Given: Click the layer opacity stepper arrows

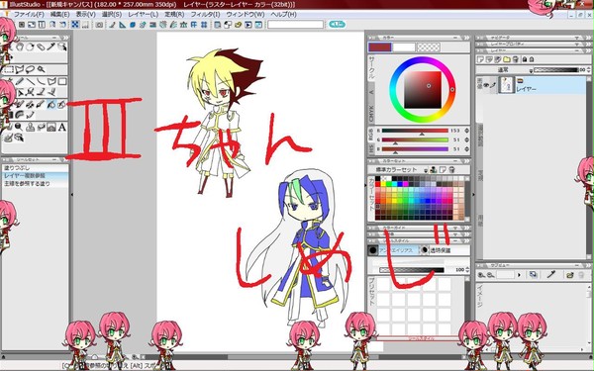Looking at the screenshot, I should pyautogui.click(x=588, y=70).
